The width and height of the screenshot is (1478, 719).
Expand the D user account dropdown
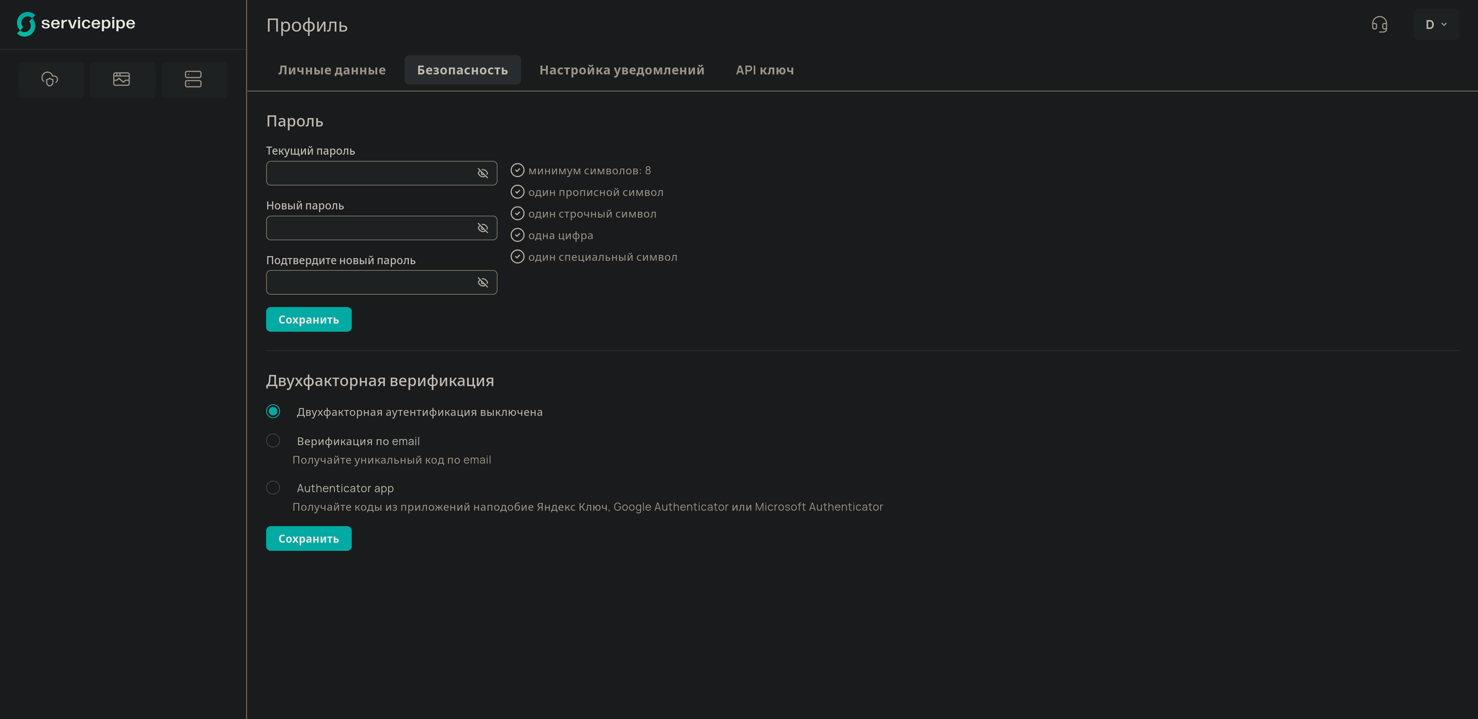(x=1436, y=25)
